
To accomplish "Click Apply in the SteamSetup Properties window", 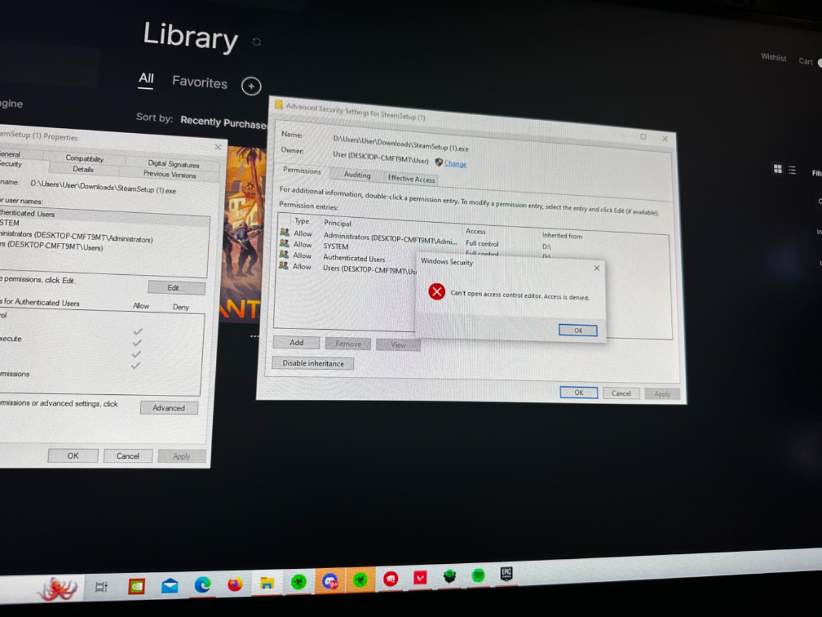I will click(x=181, y=456).
